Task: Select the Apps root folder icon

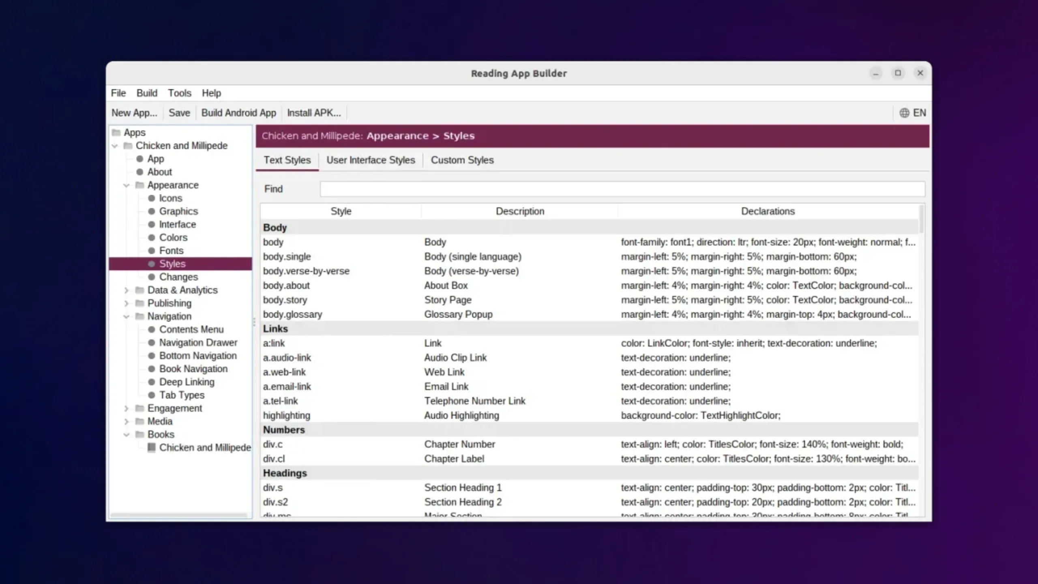Action: coord(116,132)
